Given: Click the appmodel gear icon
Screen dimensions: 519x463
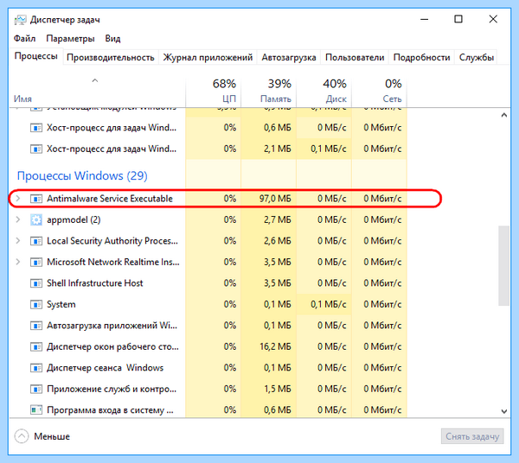Looking at the screenshot, I should tap(36, 219).
